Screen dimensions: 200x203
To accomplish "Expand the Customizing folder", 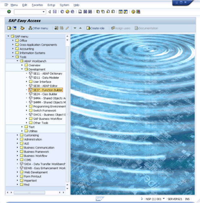I will pyautogui.click(x=17, y=135).
